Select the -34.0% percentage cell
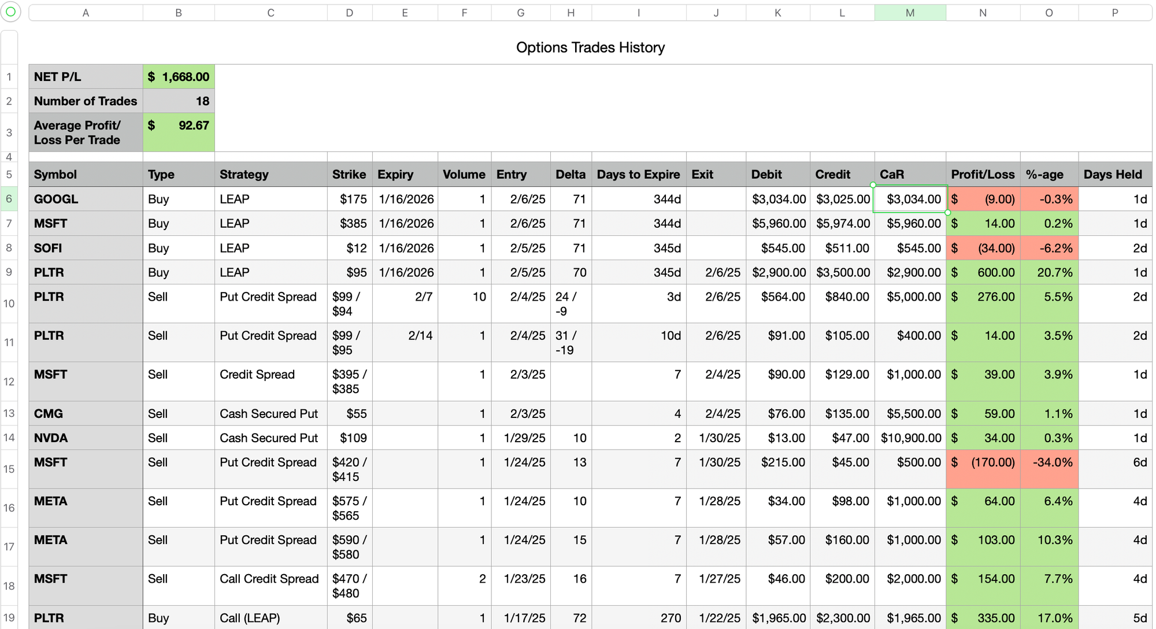Image resolution: width=1156 pixels, height=629 pixels. [x=1049, y=469]
